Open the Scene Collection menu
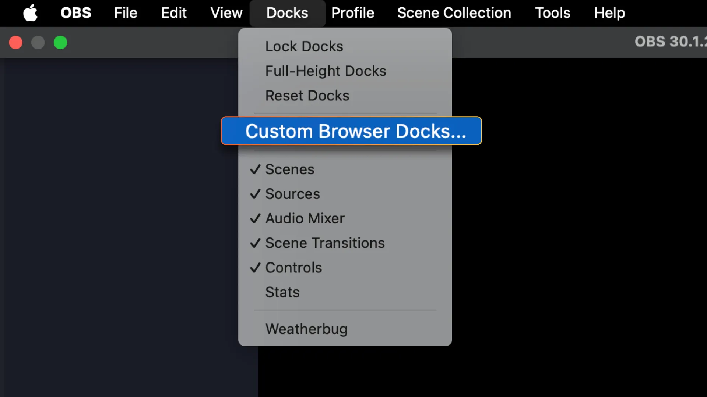Image resolution: width=707 pixels, height=397 pixels. click(x=454, y=13)
